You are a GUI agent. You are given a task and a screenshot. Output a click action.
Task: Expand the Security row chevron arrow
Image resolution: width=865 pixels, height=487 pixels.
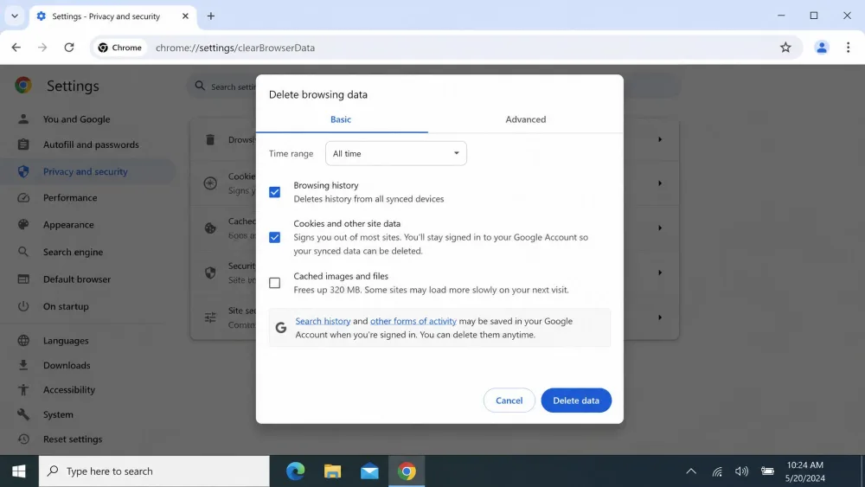[660, 272]
